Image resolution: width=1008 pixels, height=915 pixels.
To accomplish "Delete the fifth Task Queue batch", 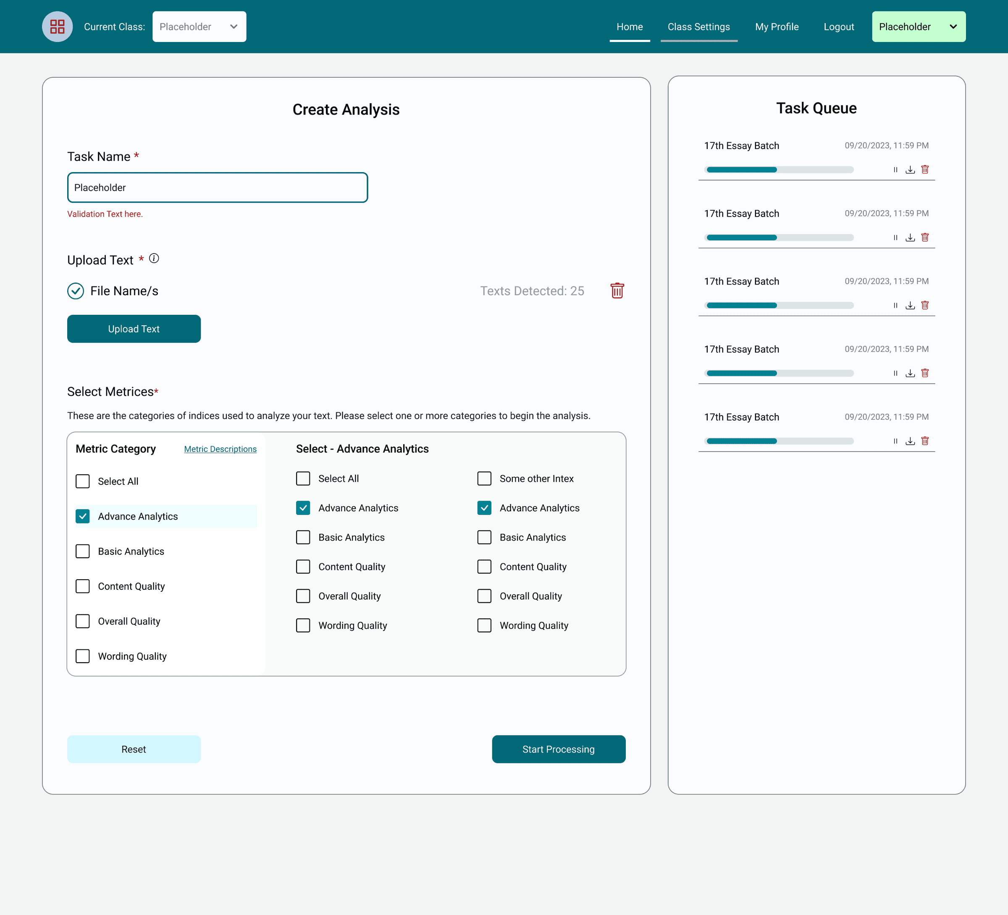I will pos(925,441).
